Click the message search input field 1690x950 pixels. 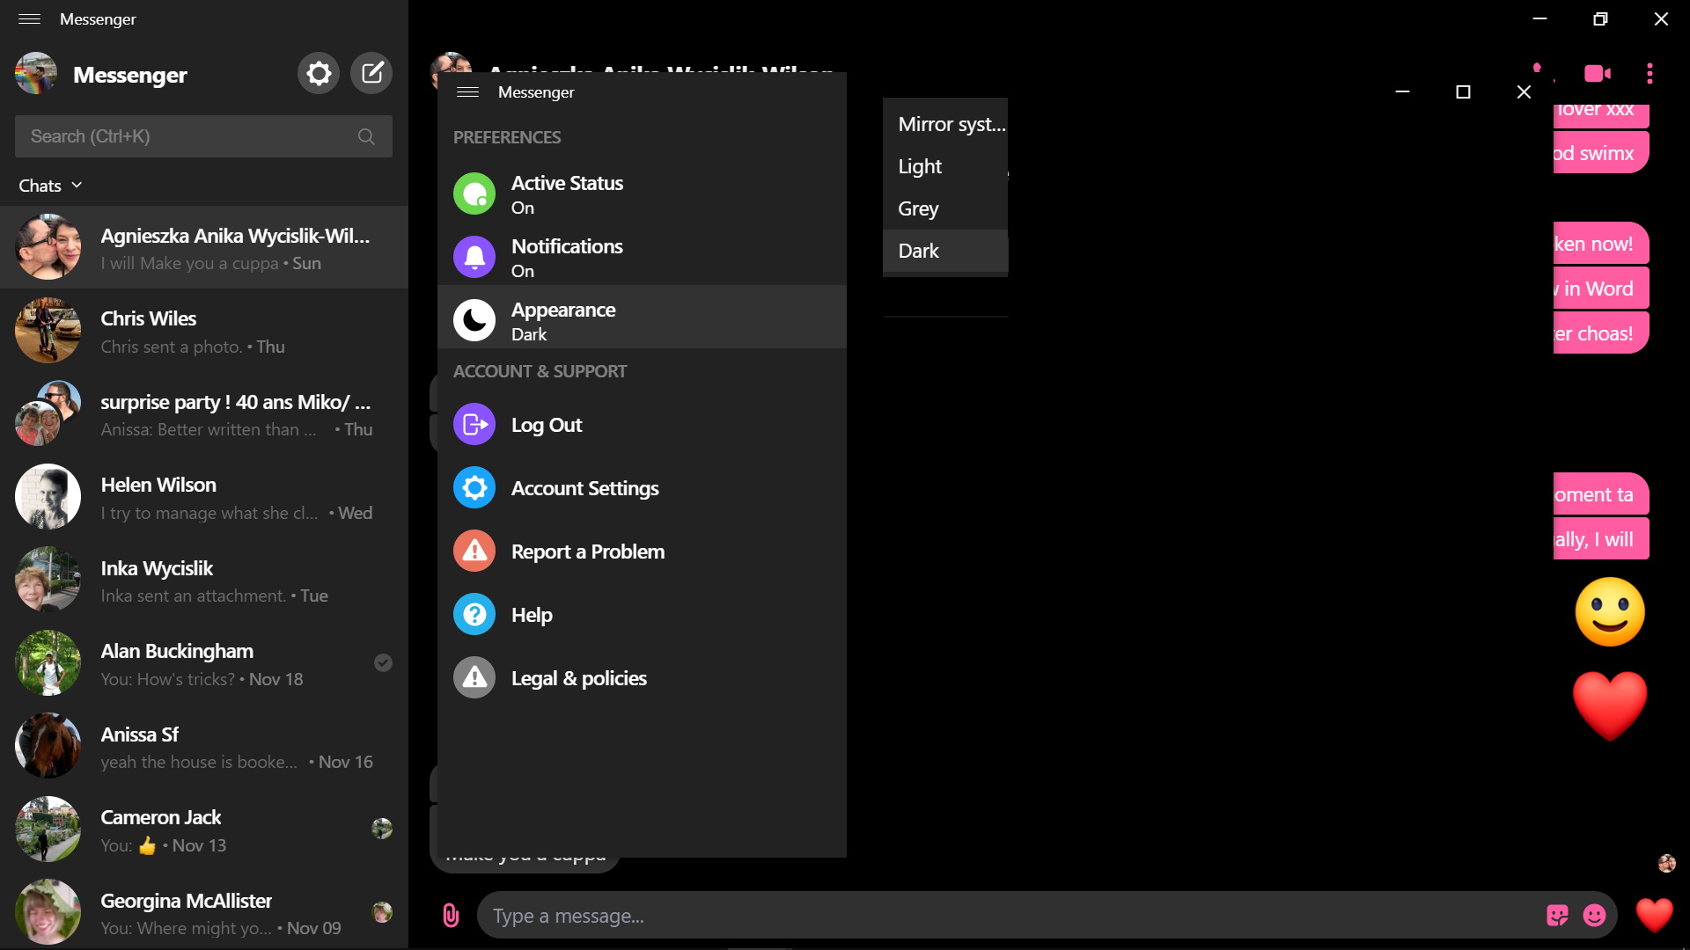203,135
